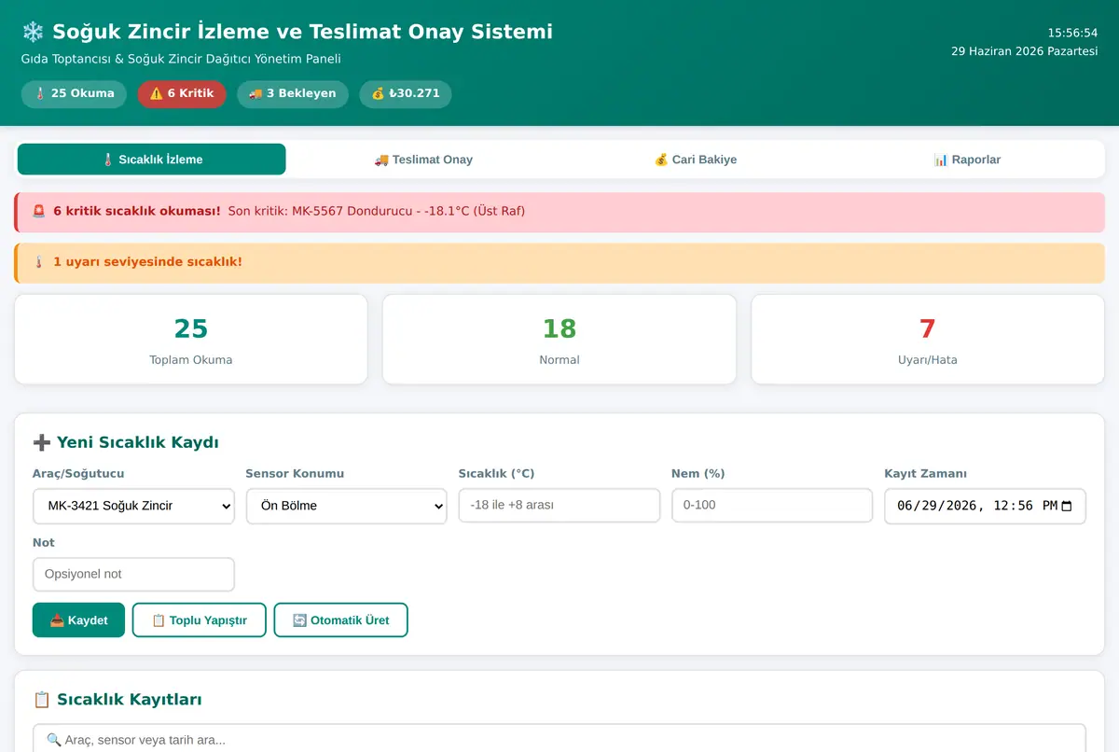
Task: Click the Toplu Yapıştır button
Action: 200,620
